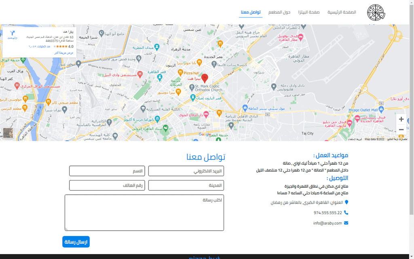
Task: Click the الكلية الفنية العسكرية marker
Action: click(143, 108)
